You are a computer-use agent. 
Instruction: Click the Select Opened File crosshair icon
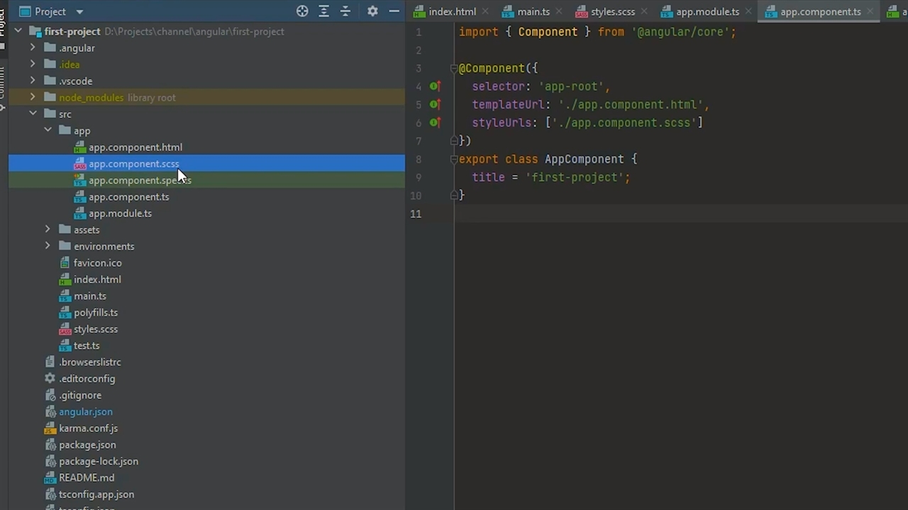point(302,11)
